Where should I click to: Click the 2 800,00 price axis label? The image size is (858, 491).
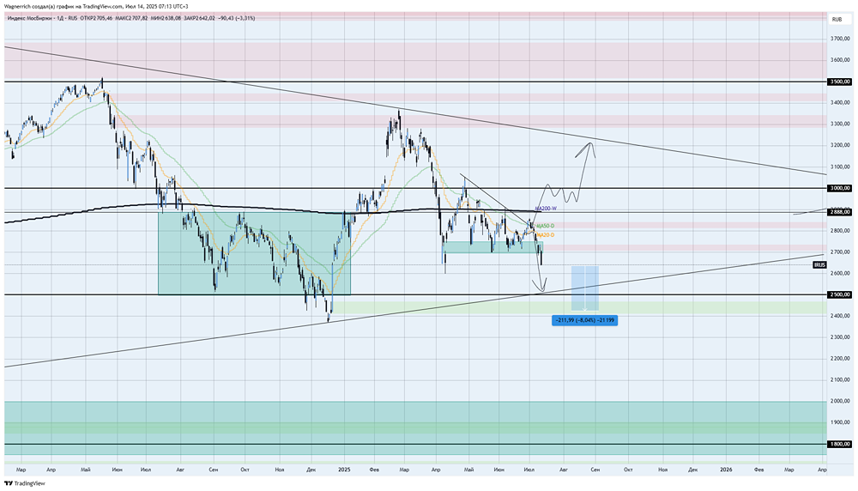click(x=840, y=230)
